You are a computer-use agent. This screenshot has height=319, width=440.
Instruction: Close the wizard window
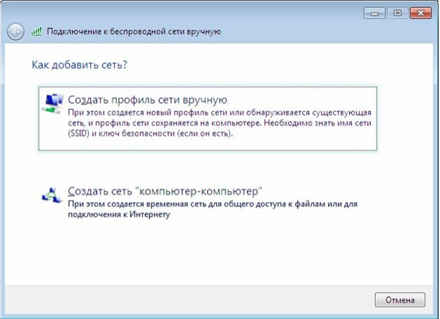click(420, 13)
